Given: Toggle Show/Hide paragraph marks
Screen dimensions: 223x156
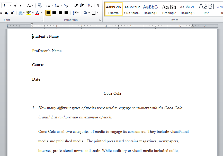Looking at the screenshot, I should (99, 6).
